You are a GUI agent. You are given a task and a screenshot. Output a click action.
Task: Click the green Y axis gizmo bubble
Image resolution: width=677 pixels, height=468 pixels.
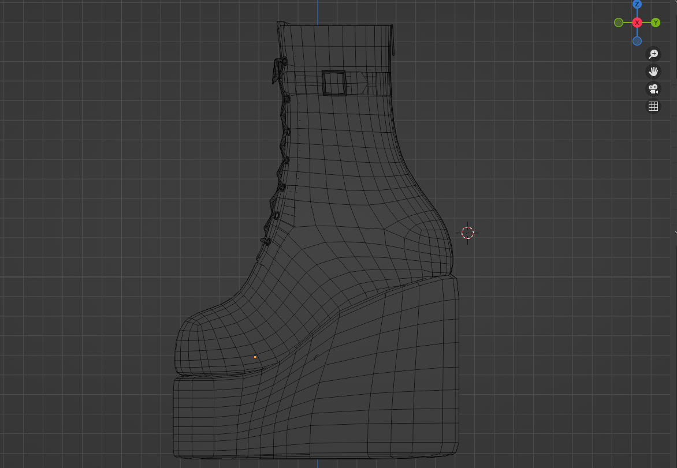pyautogui.click(x=656, y=23)
